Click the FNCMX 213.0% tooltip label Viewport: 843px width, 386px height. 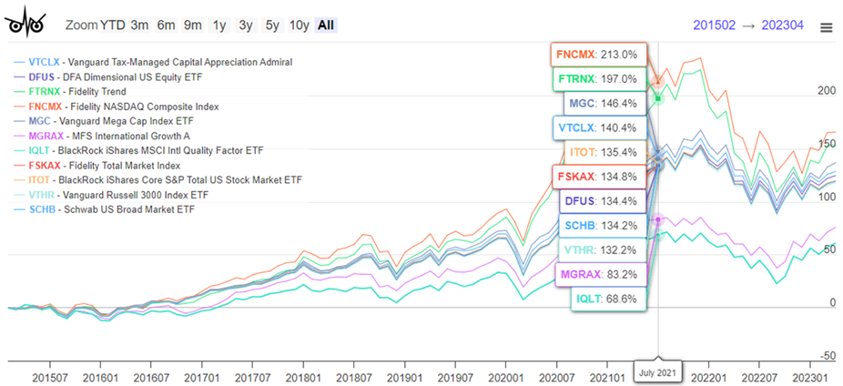pyautogui.click(x=599, y=55)
